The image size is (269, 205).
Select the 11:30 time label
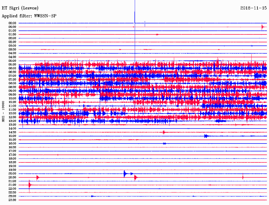(x=12, y=110)
